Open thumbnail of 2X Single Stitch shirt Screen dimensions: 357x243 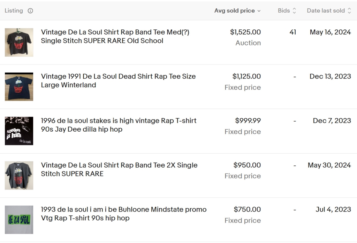point(19,175)
